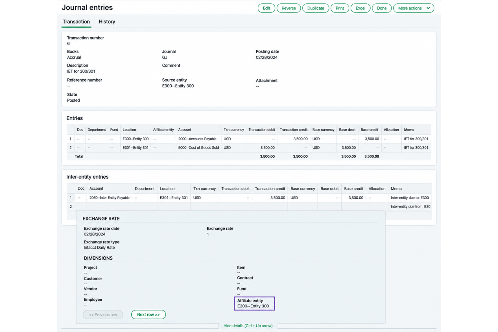Click the Affiliate entity column header

(164, 130)
